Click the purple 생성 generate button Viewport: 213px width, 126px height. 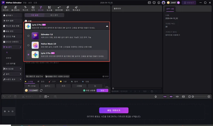[102, 90]
